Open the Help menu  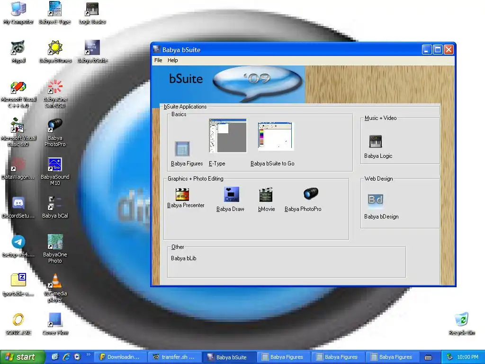point(172,60)
